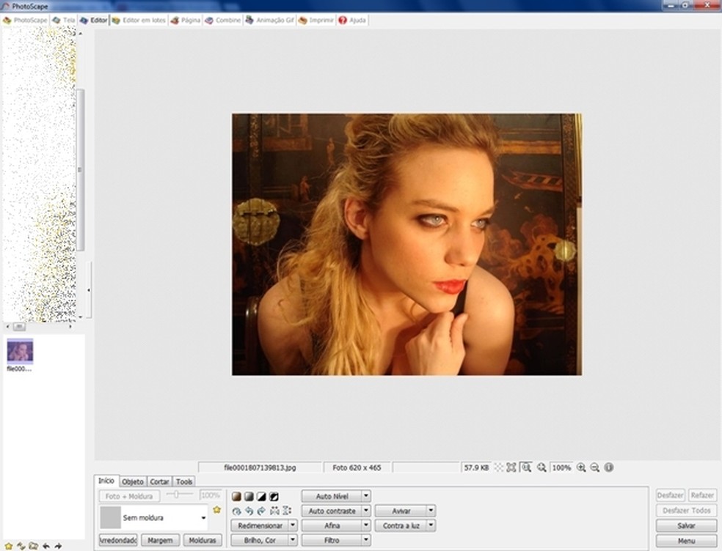722x551 pixels.
Task: Adjust the frame size slider
Action: click(178, 495)
